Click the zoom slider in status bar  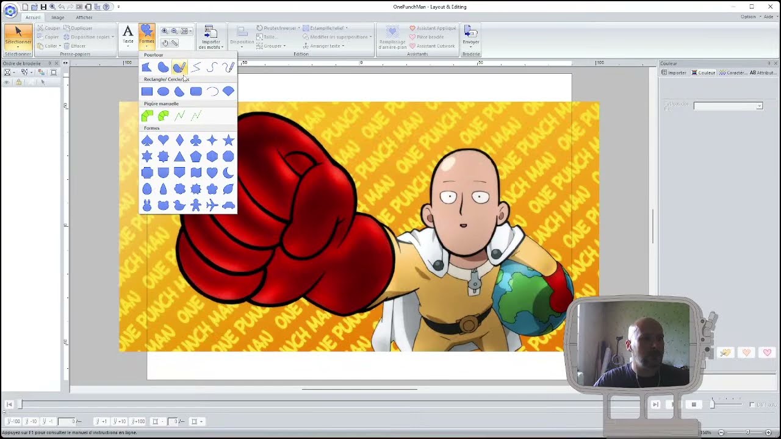[747, 432]
